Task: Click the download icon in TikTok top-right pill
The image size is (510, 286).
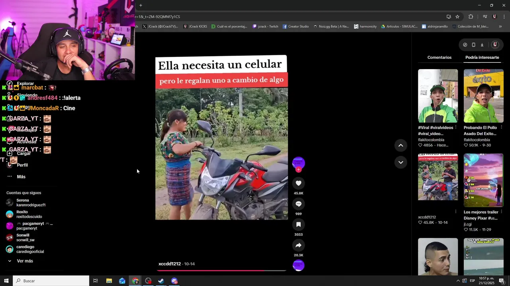Action: click(482, 45)
